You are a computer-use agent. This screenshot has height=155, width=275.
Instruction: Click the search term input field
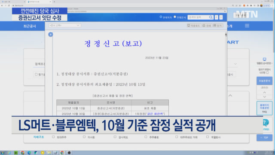click(198, 17)
